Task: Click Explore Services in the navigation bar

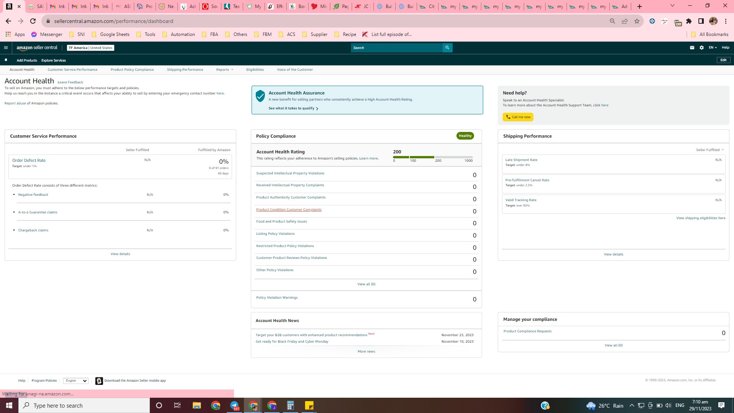Action: point(54,60)
